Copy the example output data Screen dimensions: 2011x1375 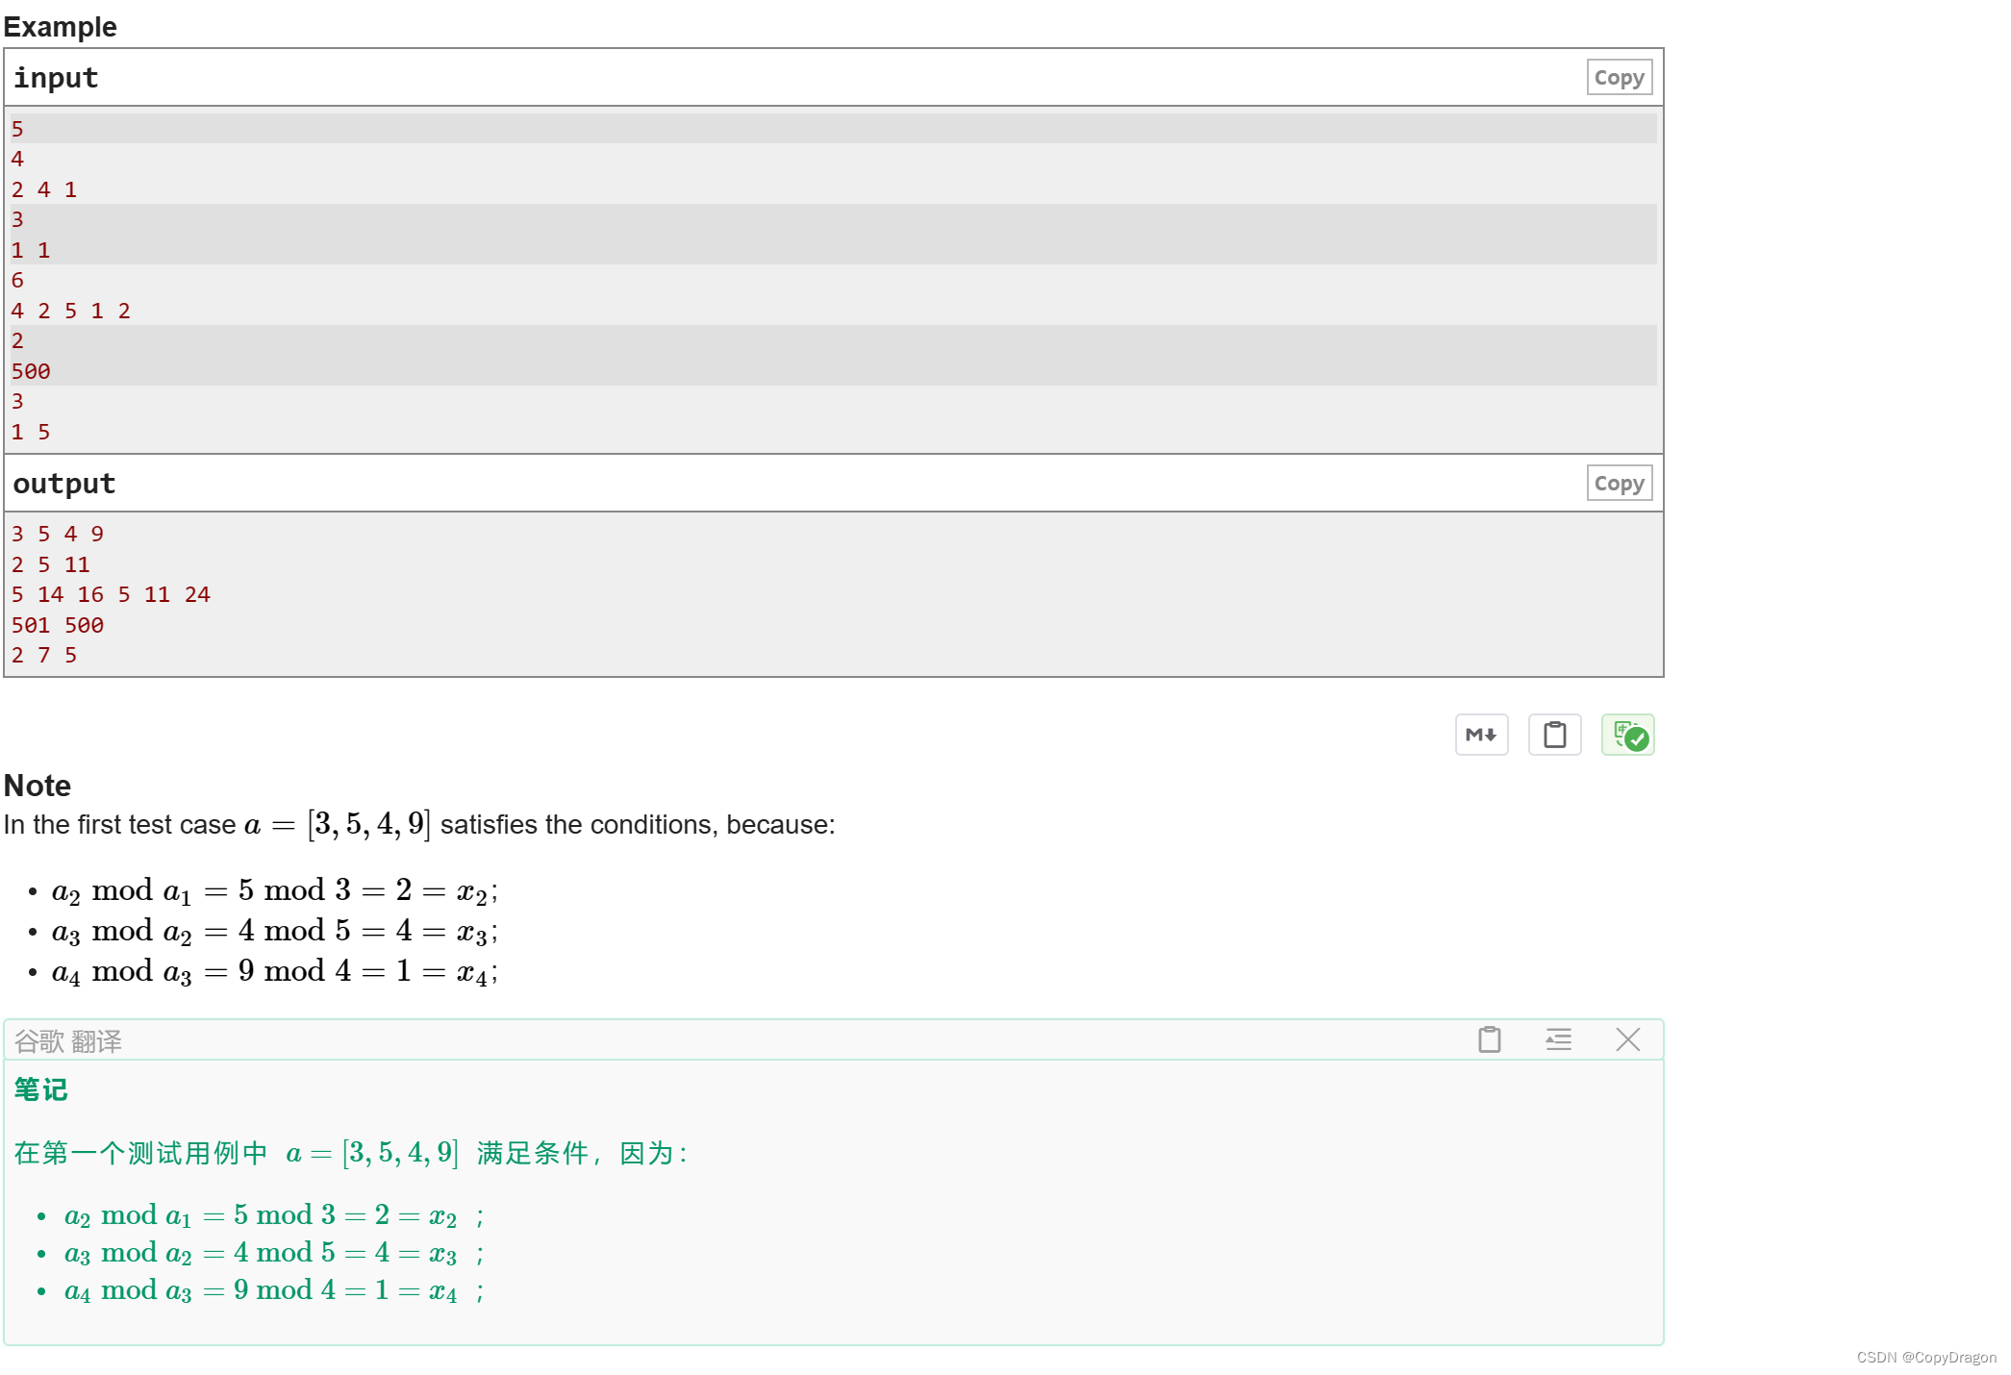tap(1619, 483)
